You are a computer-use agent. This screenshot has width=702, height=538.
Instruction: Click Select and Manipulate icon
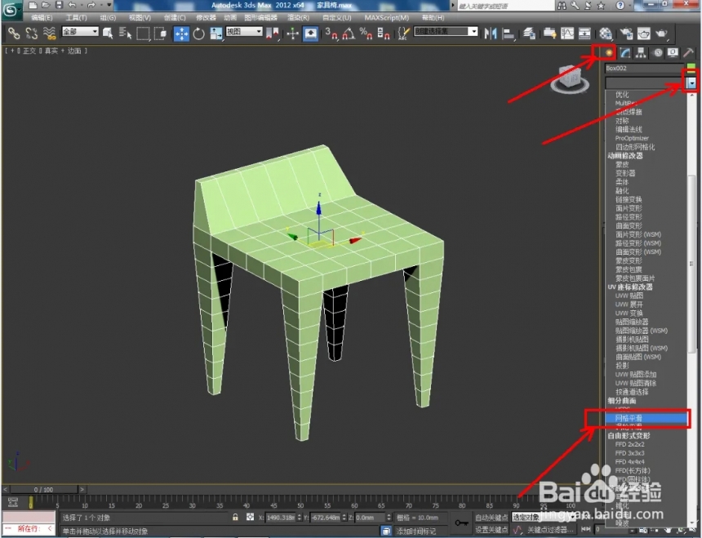(293, 33)
